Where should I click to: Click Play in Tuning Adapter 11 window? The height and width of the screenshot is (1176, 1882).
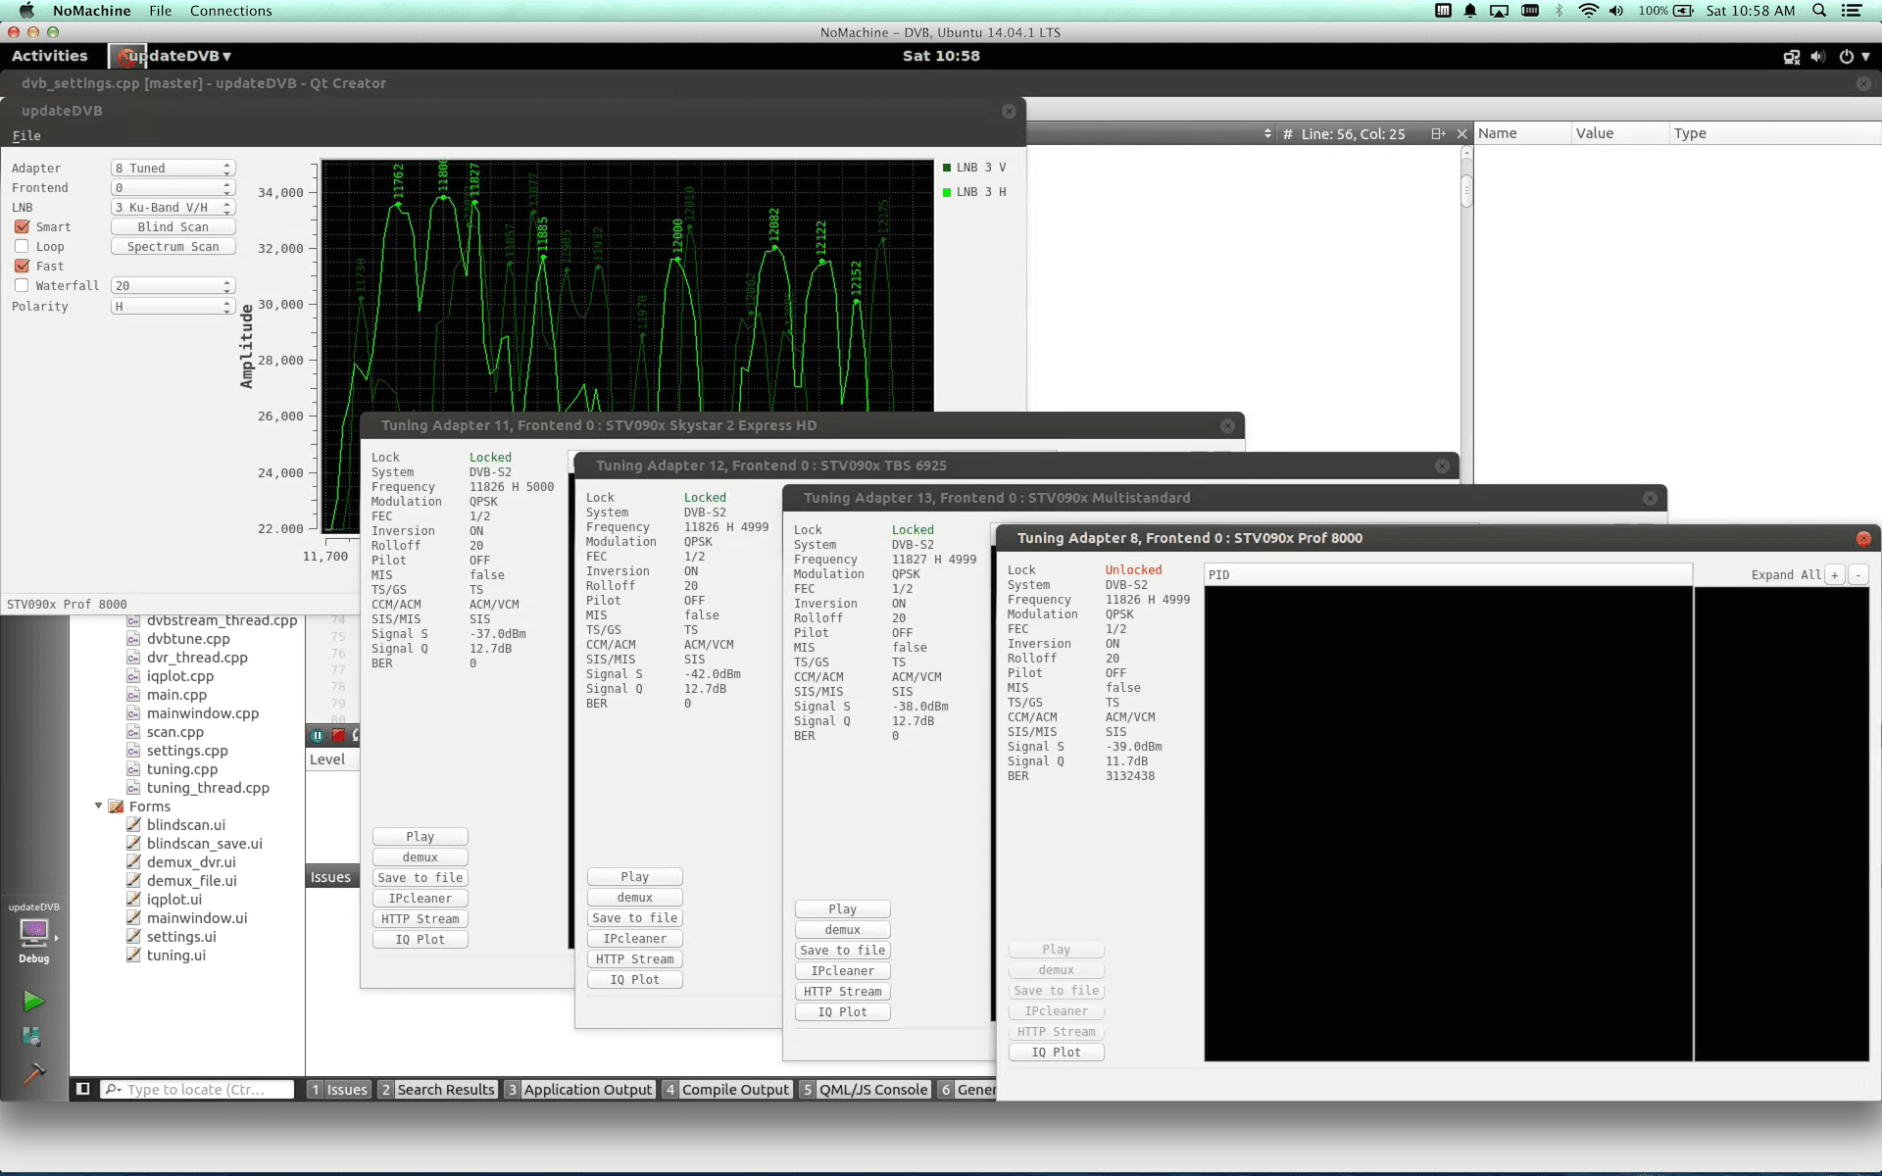(420, 836)
